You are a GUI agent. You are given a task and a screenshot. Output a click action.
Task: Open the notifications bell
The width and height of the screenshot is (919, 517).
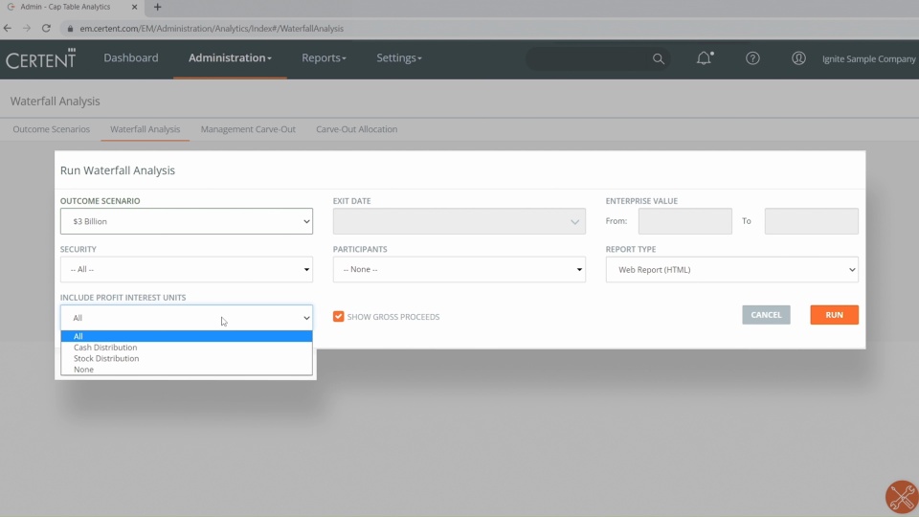pyautogui.click(x=704, y=58)
